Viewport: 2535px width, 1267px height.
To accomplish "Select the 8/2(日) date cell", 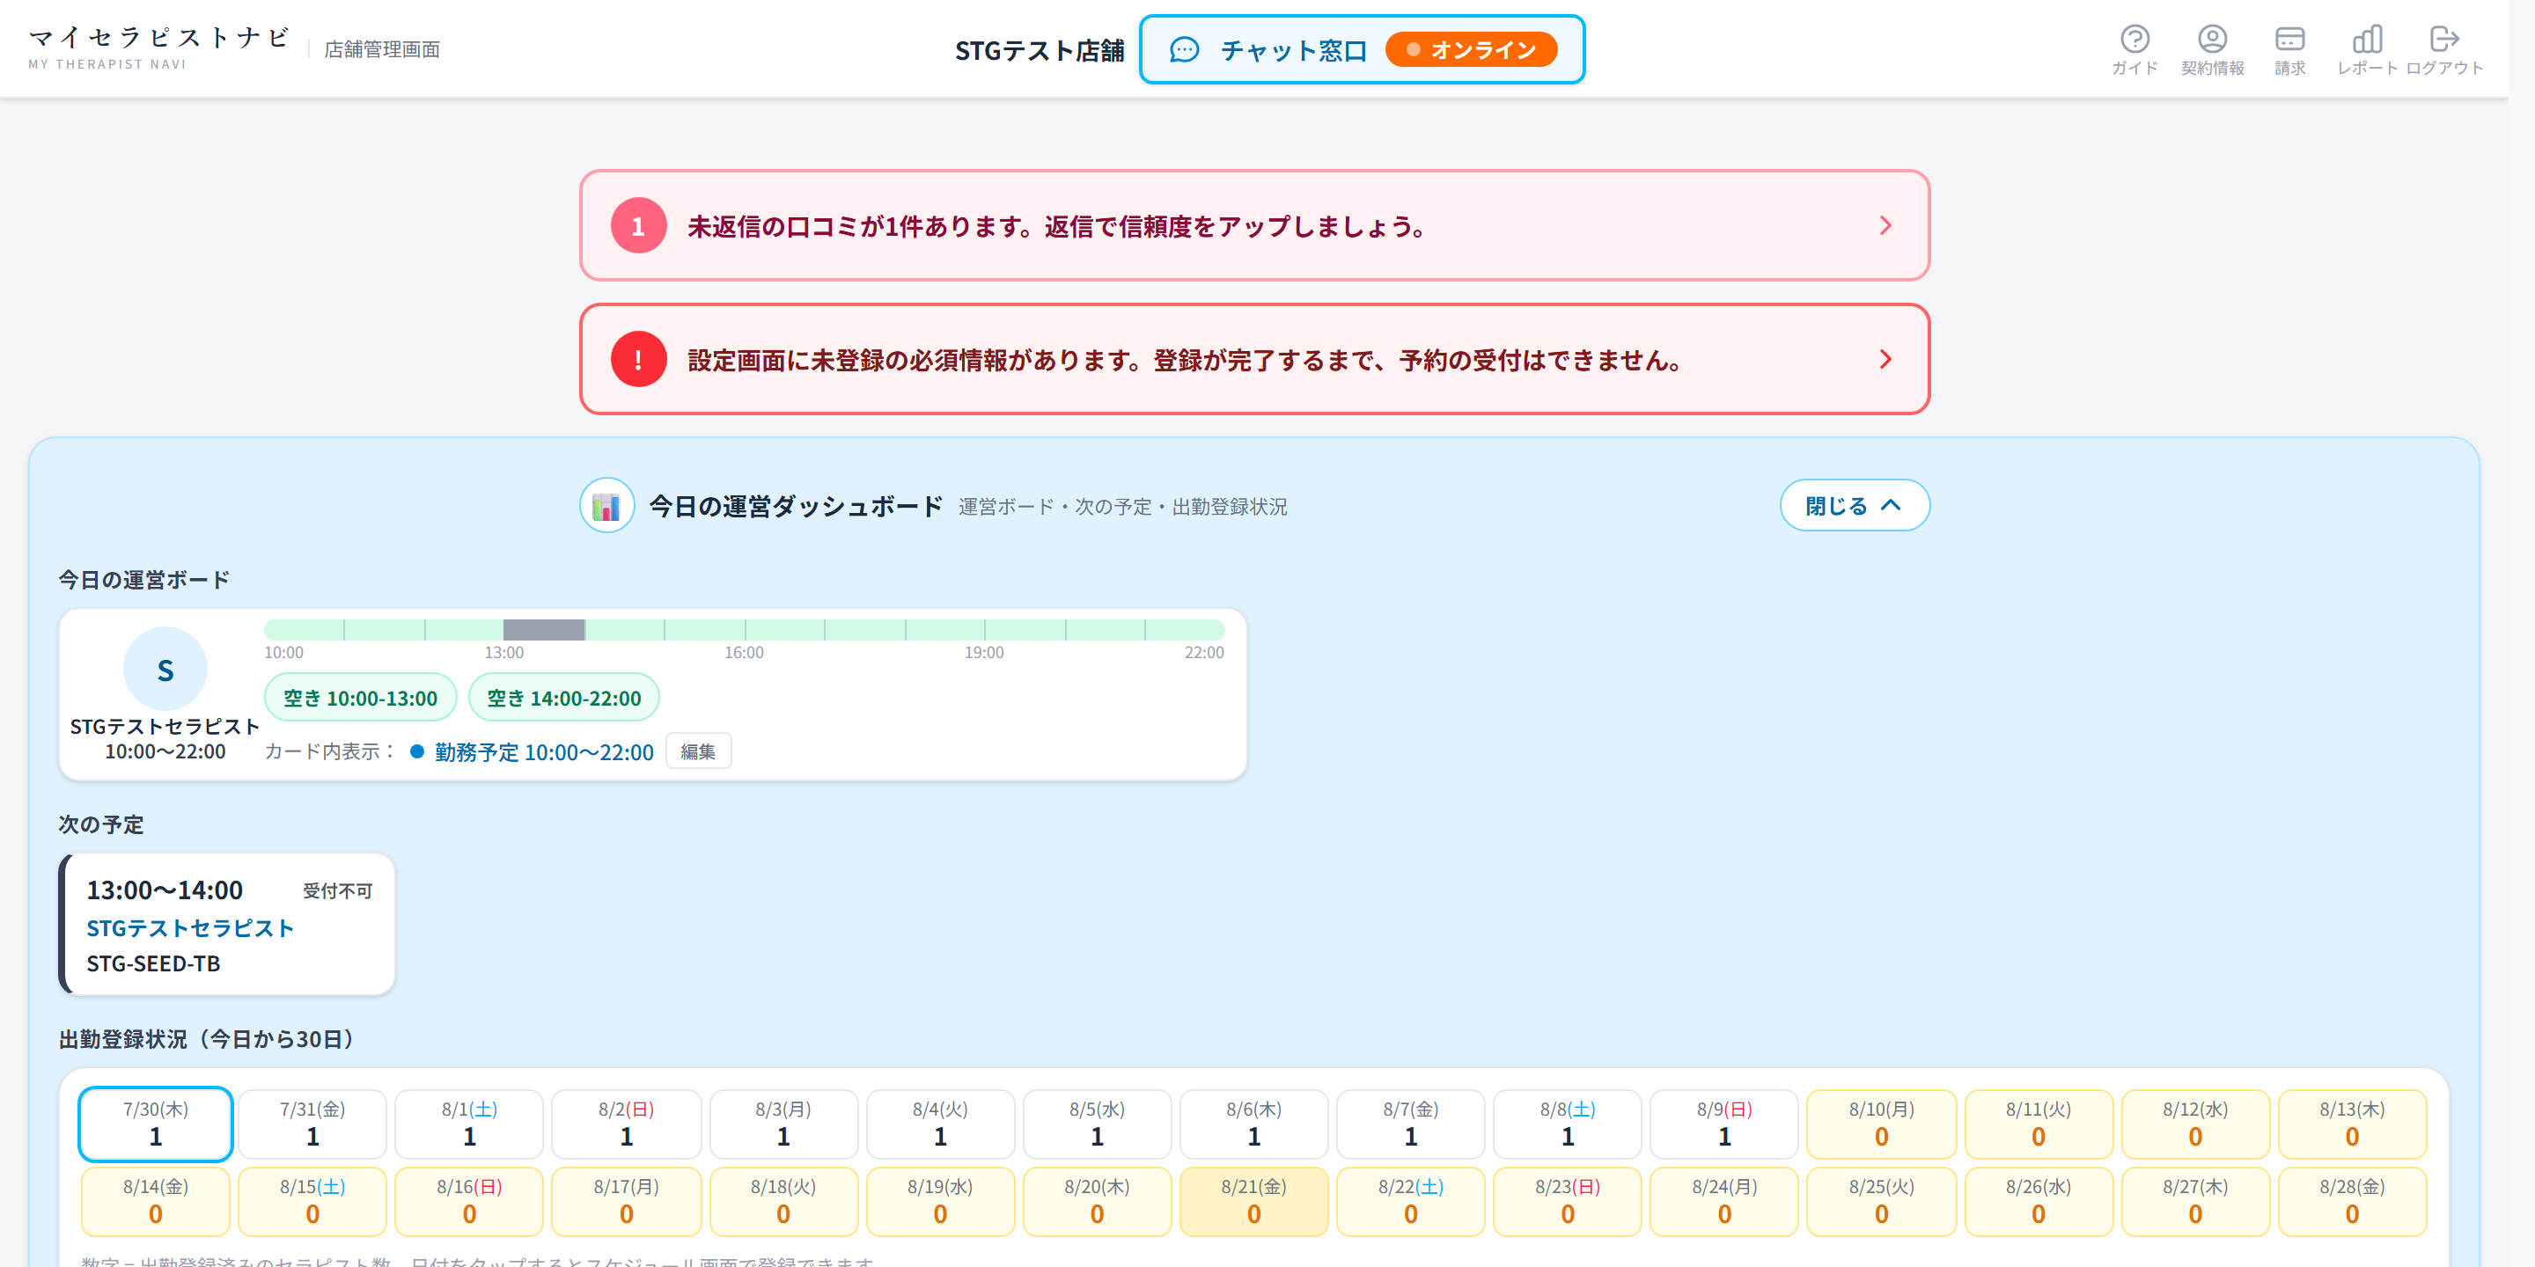I will click(x=626, y=1124).
